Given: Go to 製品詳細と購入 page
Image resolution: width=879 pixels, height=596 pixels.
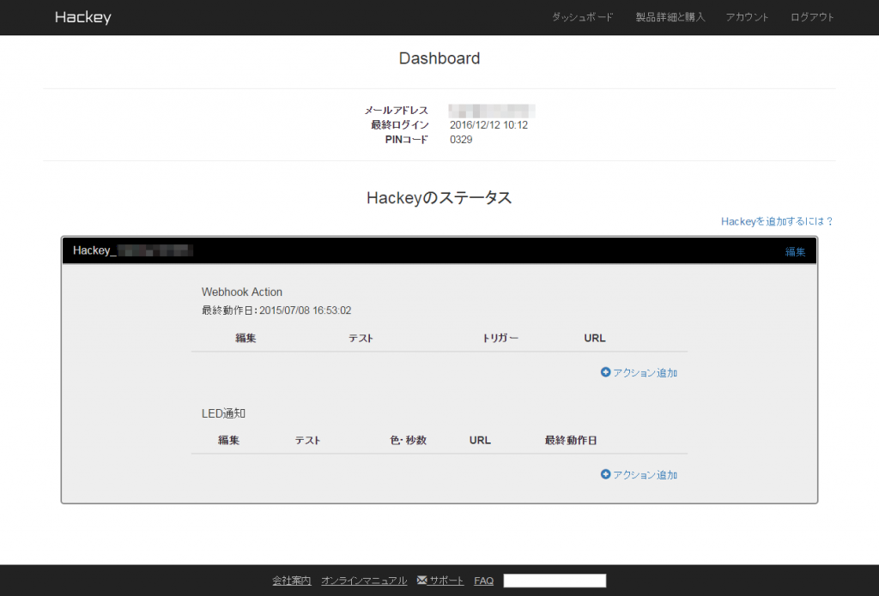Looking at the screenshot, I should pos(670,17).
